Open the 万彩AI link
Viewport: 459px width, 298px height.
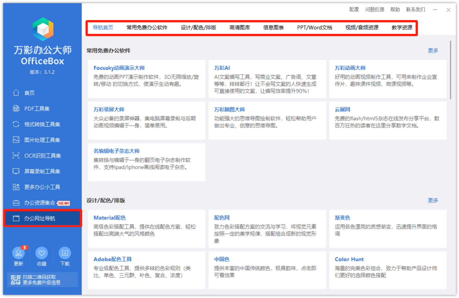click(x=222, y=68)
